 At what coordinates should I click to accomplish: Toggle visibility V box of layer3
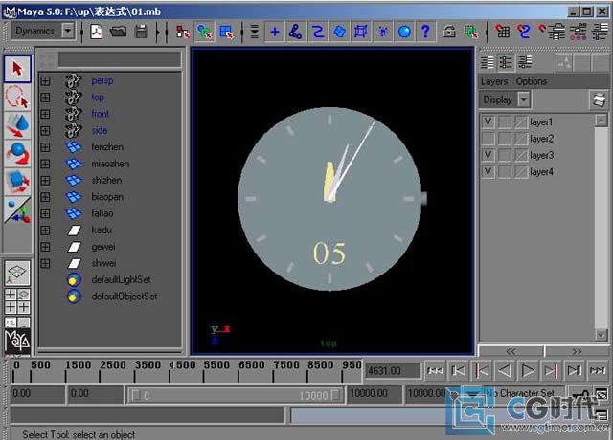tap(488, 155)
